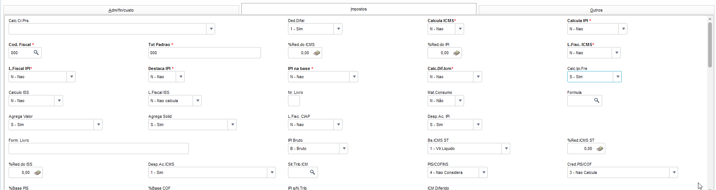Click the Sit.Trib.ICM search magnifier icon
716x190 pixels.
[312, 172]
